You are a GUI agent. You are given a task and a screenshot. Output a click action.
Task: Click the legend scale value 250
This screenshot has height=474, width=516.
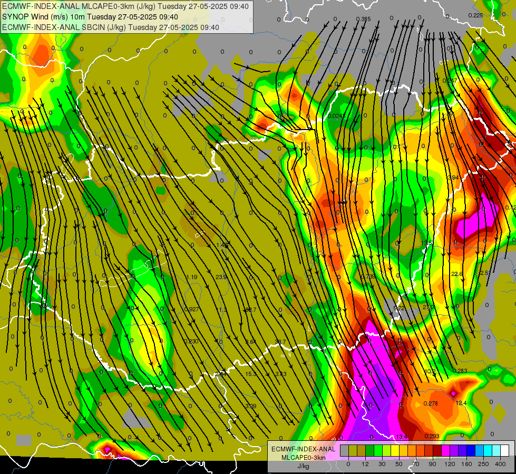(x=483, y=464)
